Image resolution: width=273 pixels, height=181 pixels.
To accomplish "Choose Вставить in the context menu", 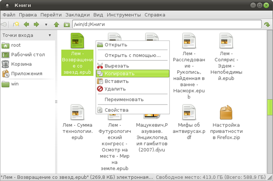I will pyautogui.click(x=132, y=81).
